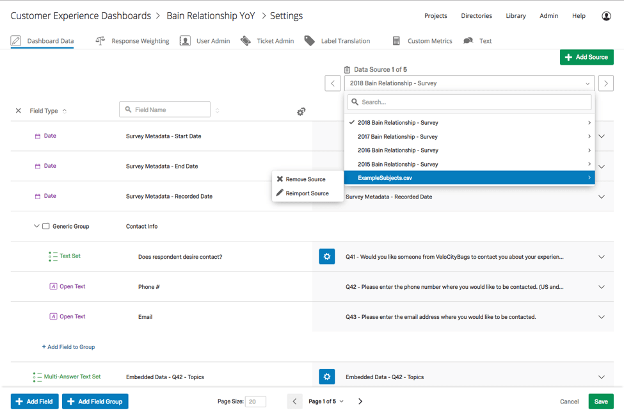This screenshot has width=624, height=415.
Task: Open Admin in top navigation
Action: point(548,16)
